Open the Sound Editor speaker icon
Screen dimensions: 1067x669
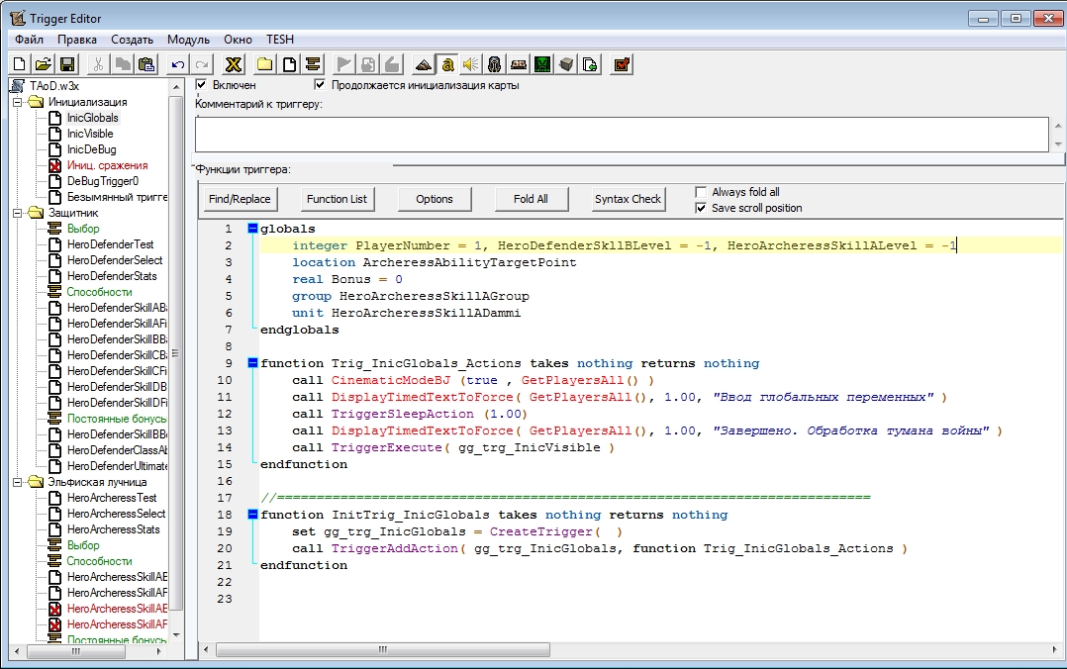(470, 64)
